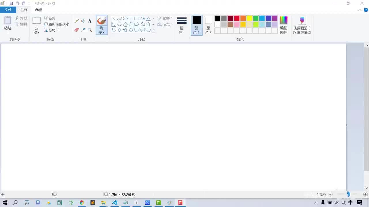Pick the lime green color swatch
The height and width of the screenshot is (207, 369).
click(x=256, y=24)
